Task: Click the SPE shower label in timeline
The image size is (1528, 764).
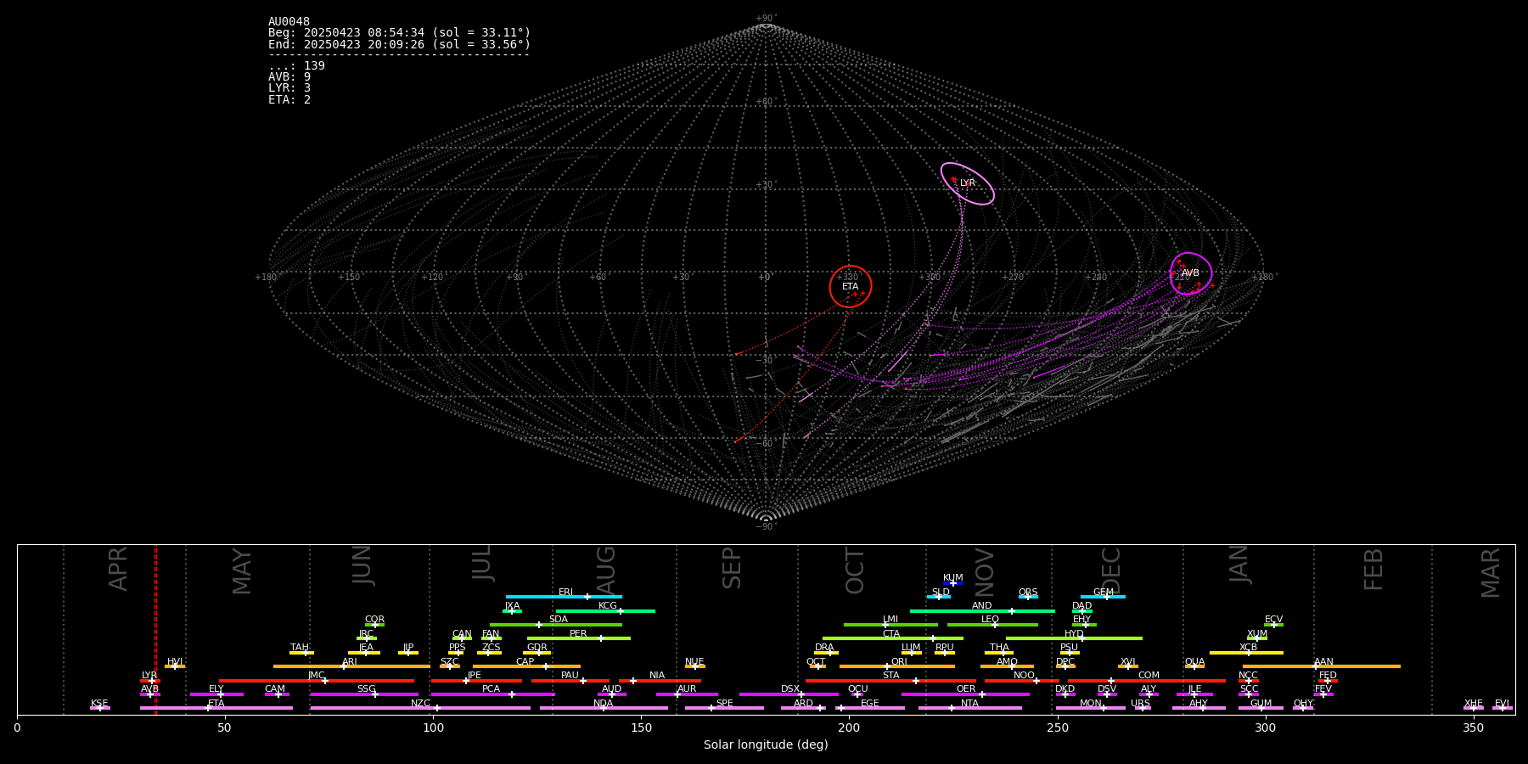Action: 725,704
